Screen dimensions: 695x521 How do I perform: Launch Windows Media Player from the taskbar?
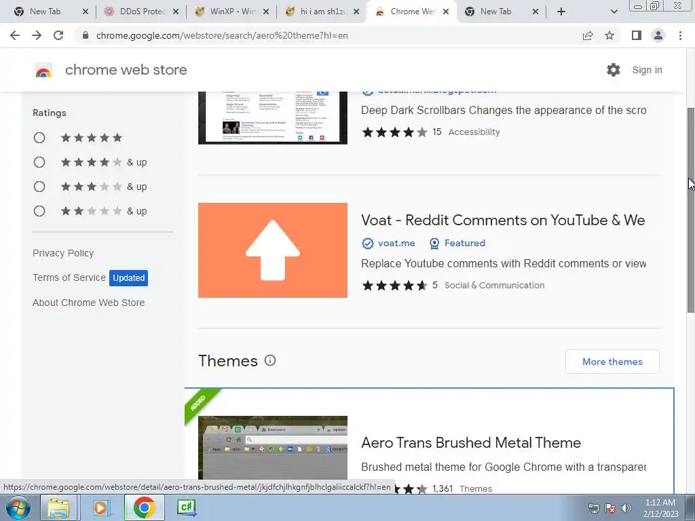(x=100, y=507)
